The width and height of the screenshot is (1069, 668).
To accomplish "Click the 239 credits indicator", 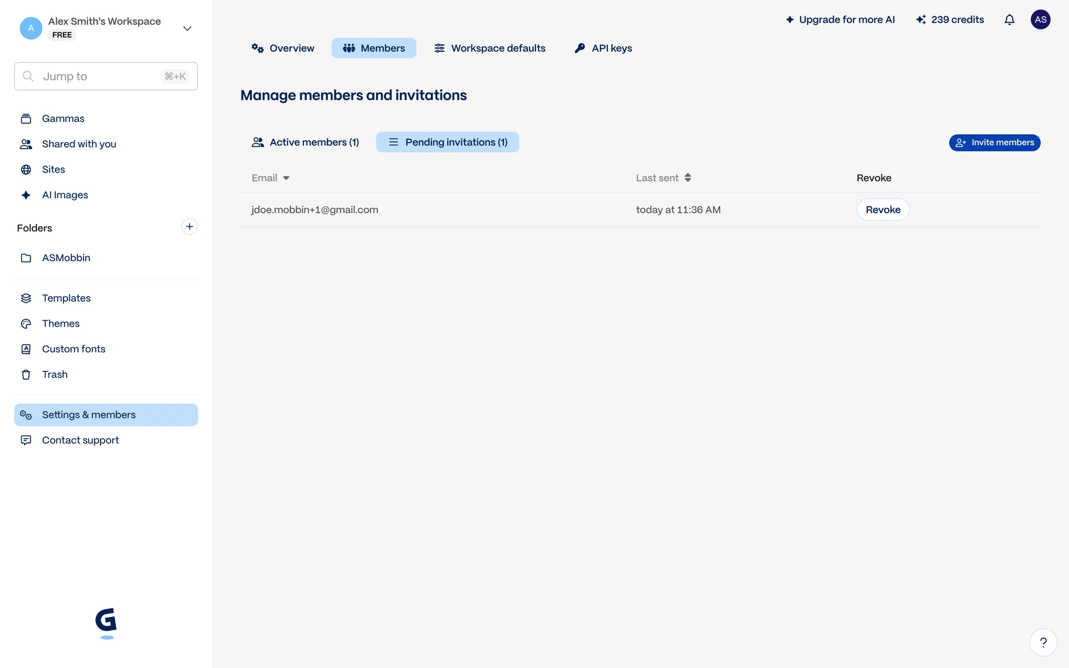I will click(950, 20).
